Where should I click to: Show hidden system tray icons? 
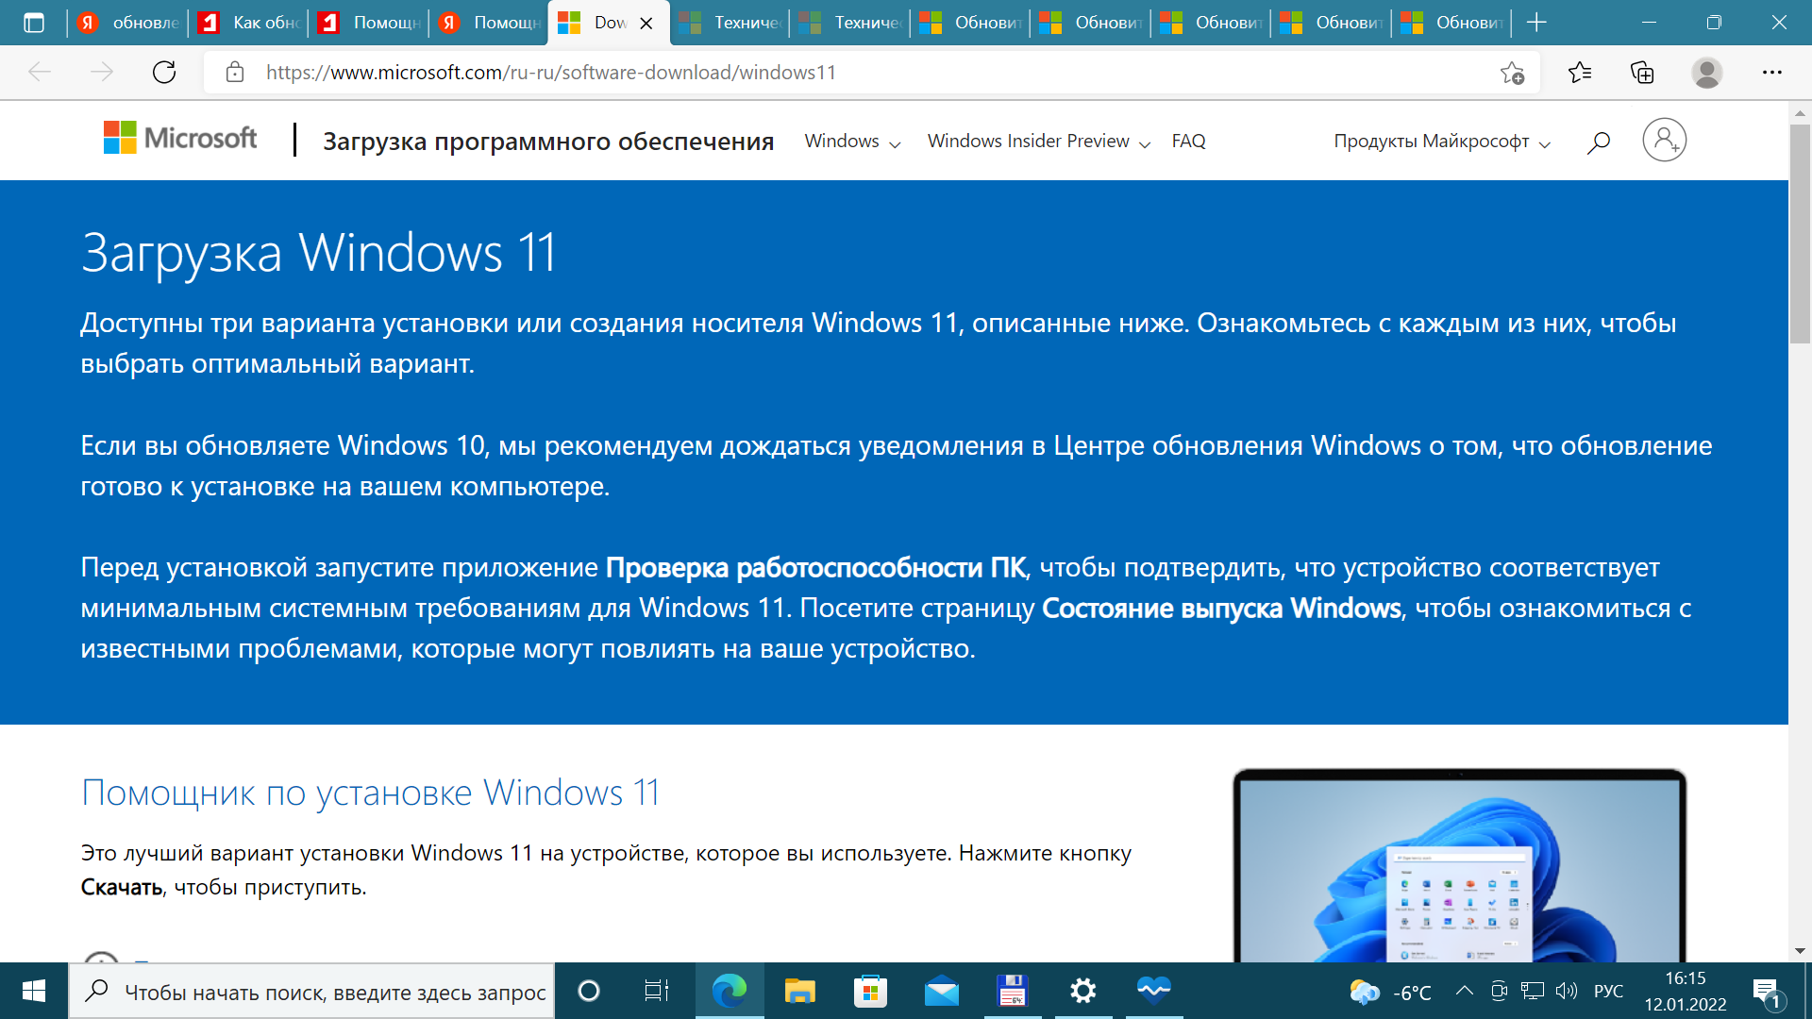click(x=1465, y=991)
